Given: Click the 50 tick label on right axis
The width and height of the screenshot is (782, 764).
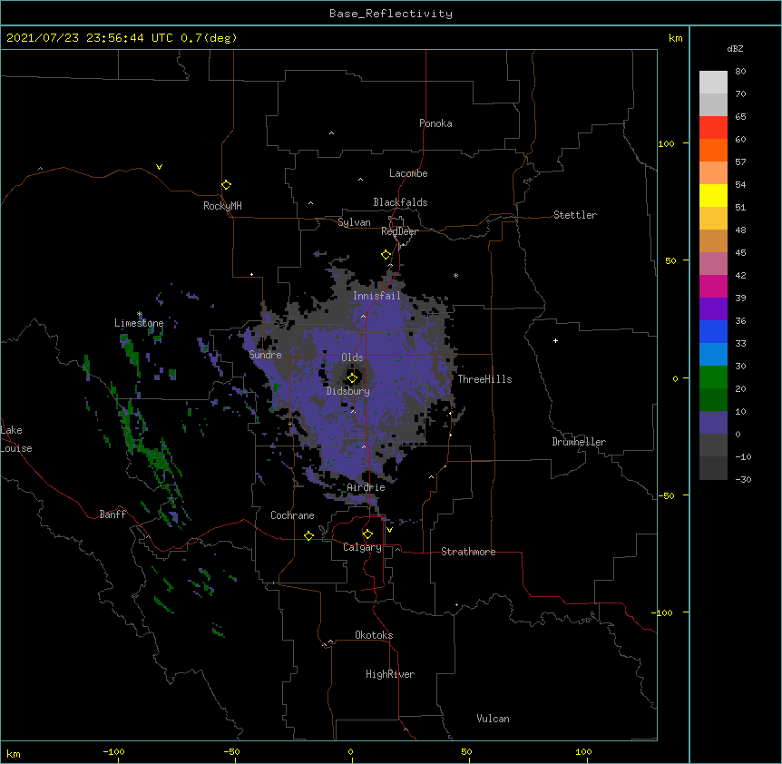Looking at the screenshot, I should point(670,260).
